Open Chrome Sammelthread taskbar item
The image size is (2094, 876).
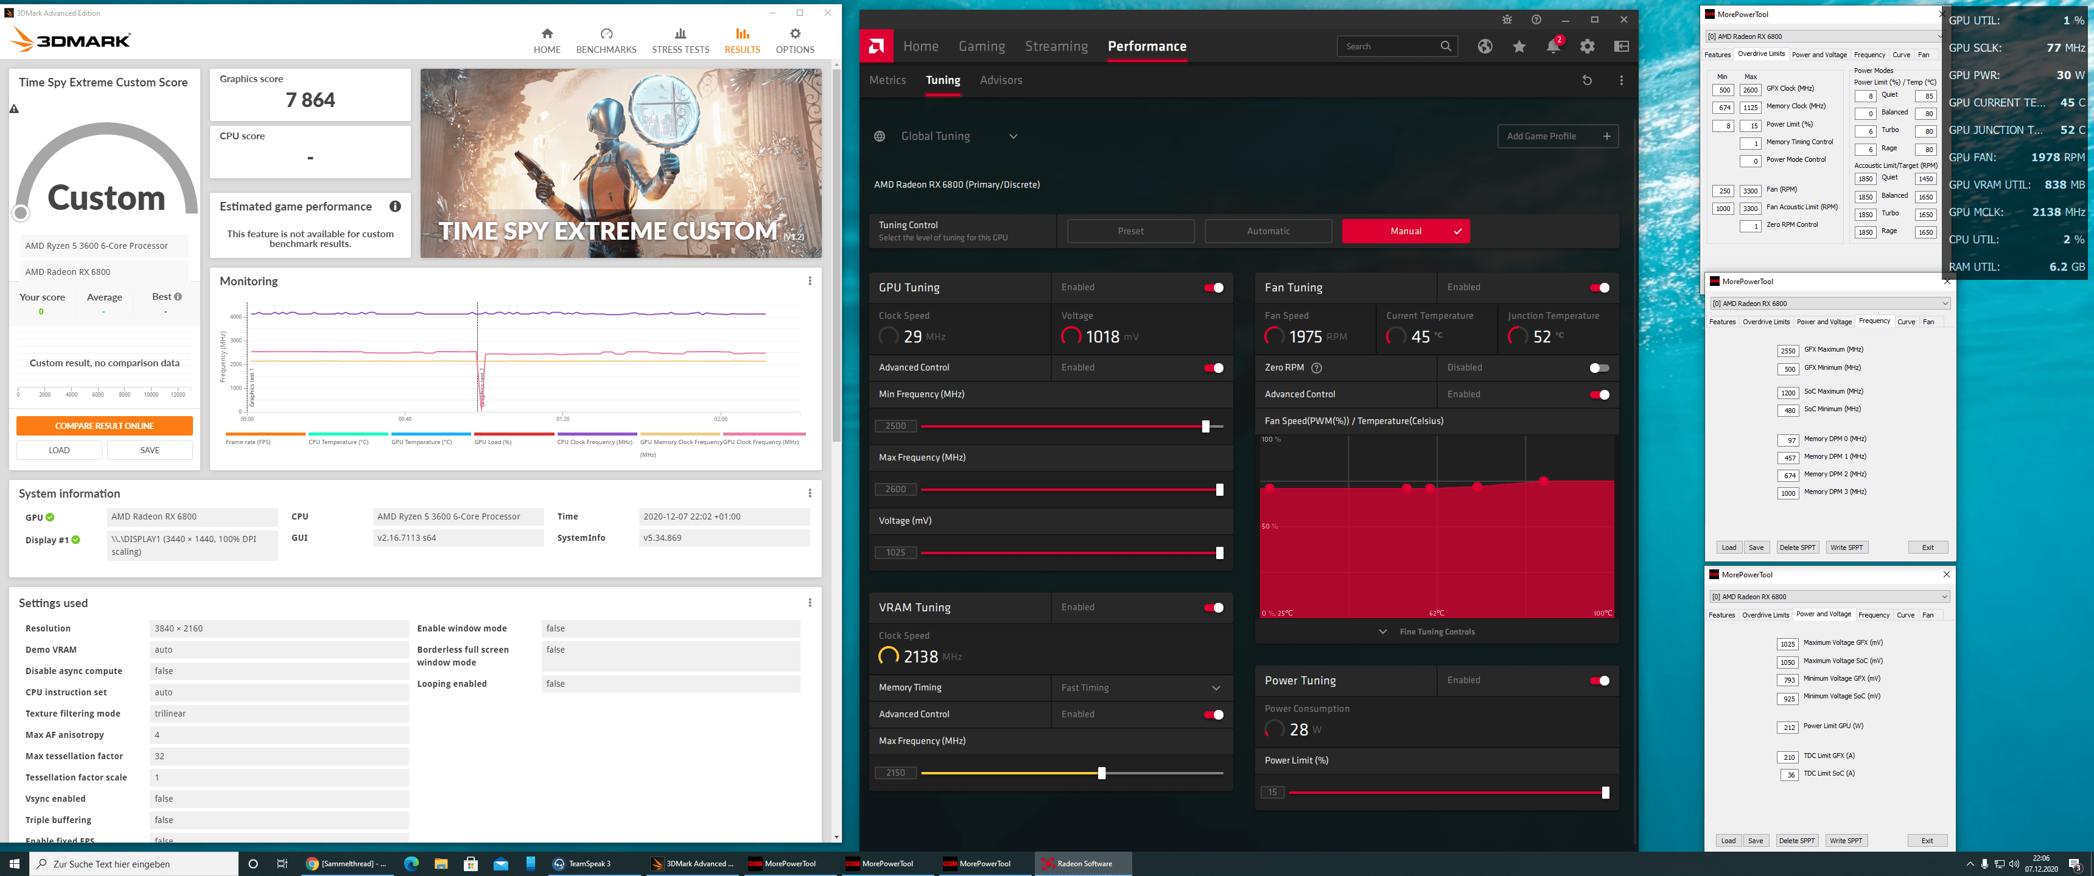[x=346, y=864]
